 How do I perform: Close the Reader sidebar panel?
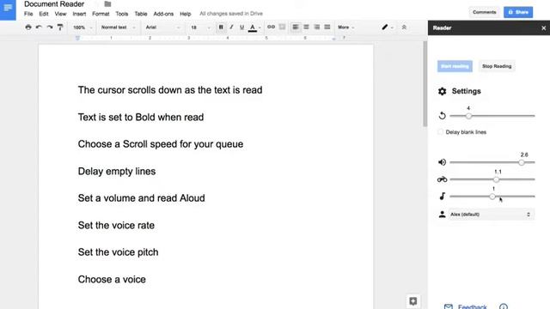pos(543,28)
